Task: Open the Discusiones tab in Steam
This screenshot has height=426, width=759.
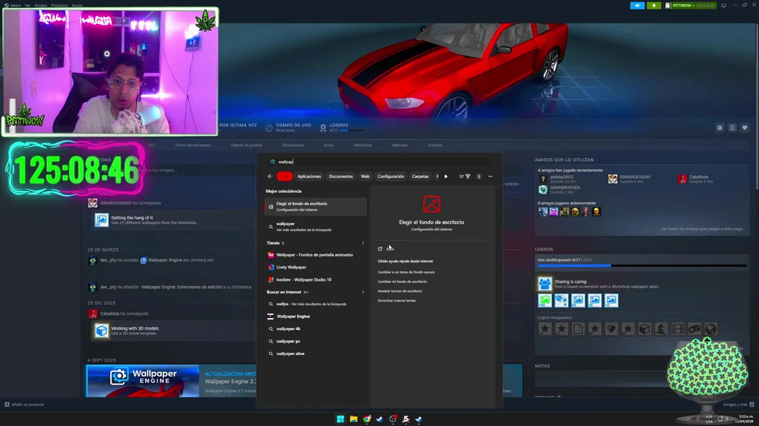Action: [293, 145]
